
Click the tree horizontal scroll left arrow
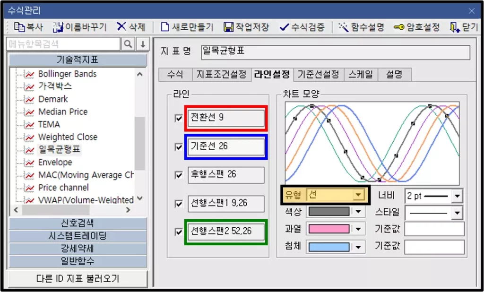[17, 210]
